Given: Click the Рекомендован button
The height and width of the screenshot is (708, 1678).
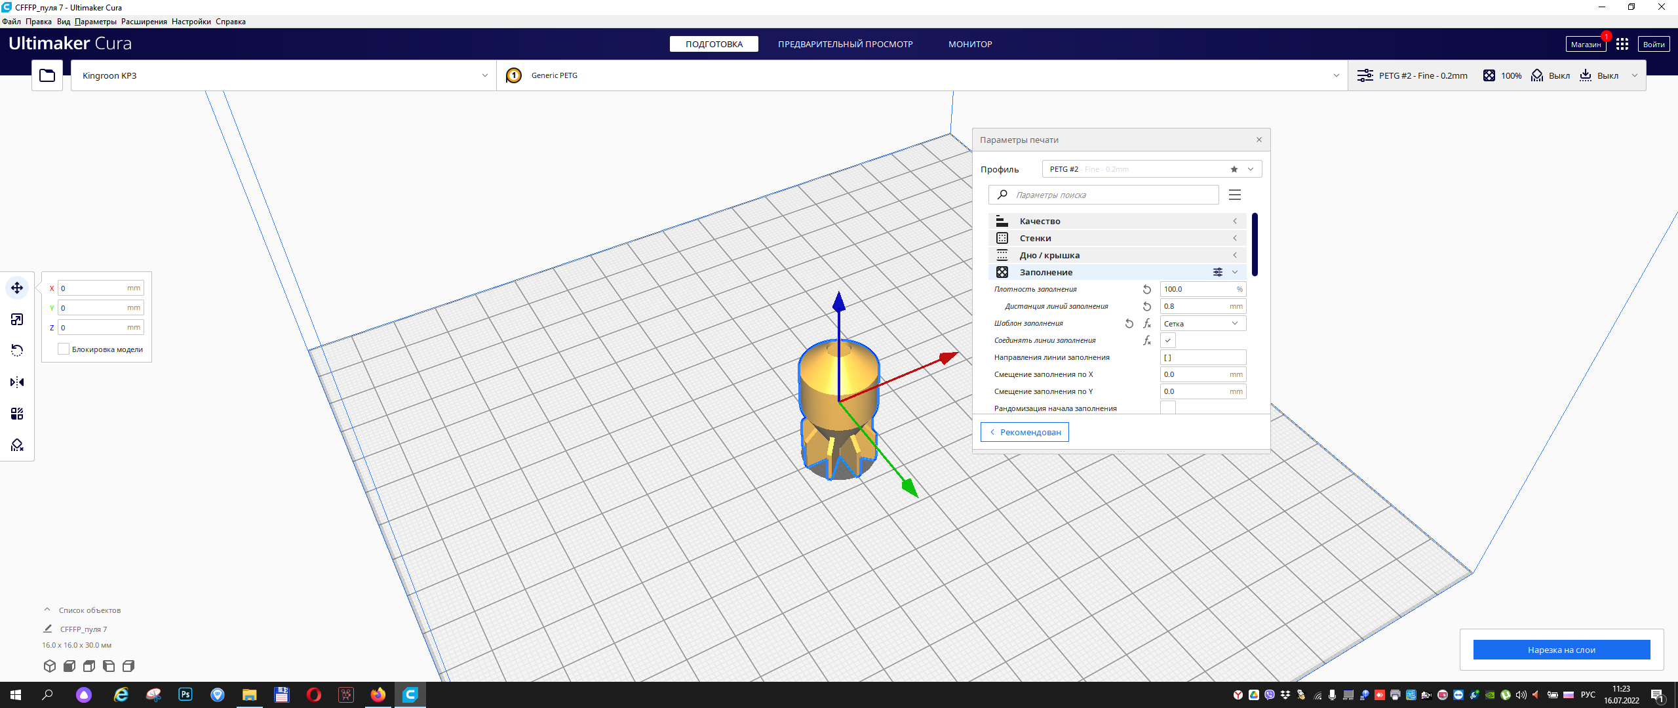Looking at the screenshot, I should (1024, 432).
